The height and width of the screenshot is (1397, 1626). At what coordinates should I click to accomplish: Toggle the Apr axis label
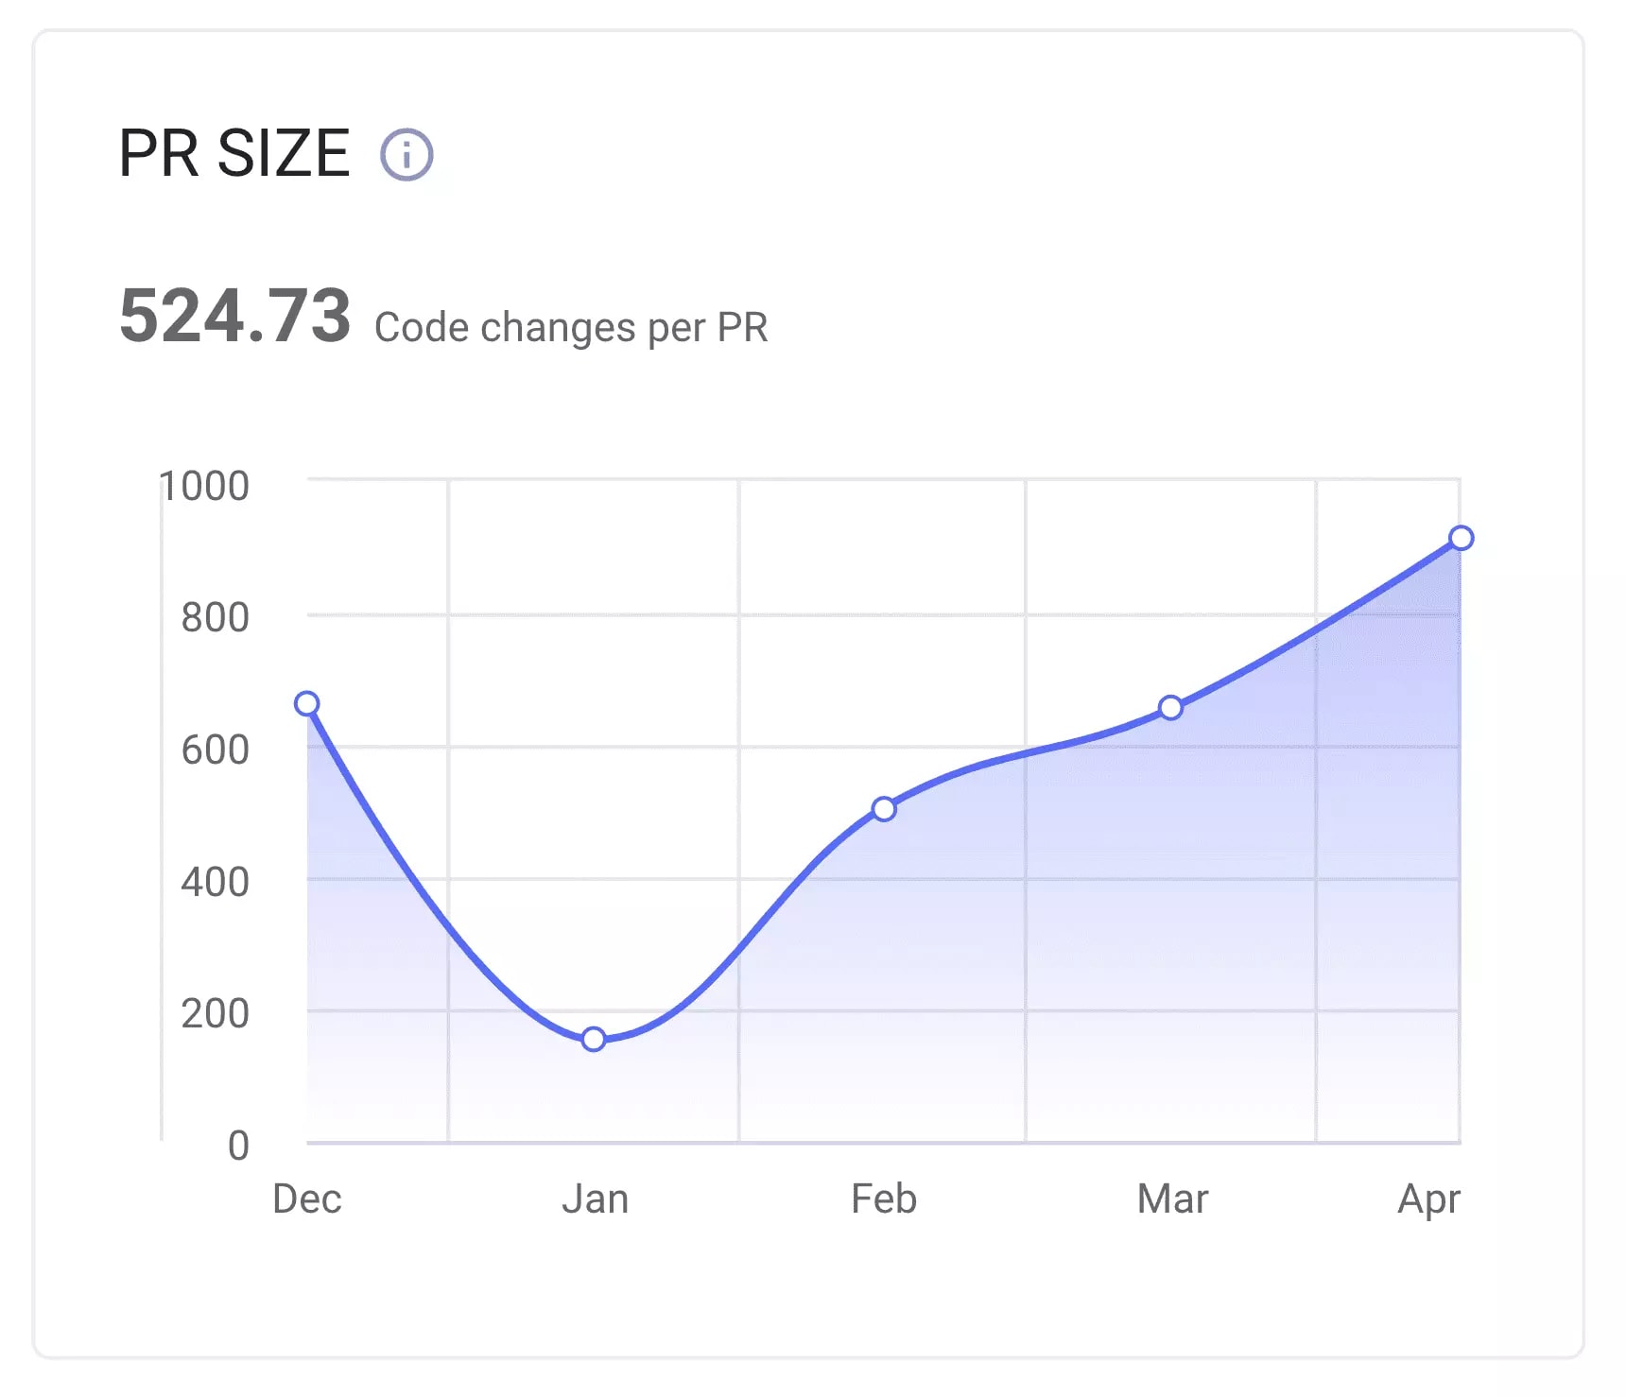pyautogui.click(x=1431, y=1199)
